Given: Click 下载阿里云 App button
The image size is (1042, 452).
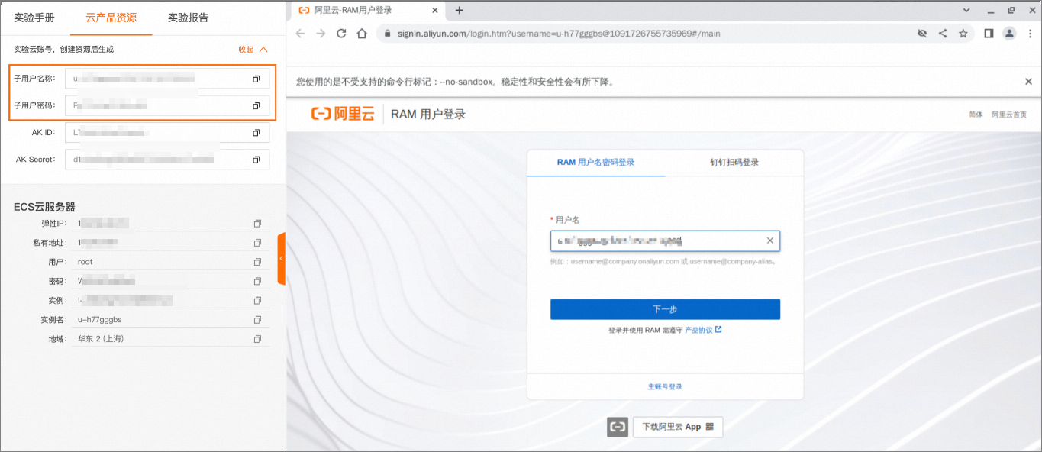Looking at the screenshot, I should tap(677, 427).
